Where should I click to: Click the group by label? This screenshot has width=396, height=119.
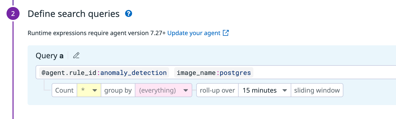coord(118,90)
